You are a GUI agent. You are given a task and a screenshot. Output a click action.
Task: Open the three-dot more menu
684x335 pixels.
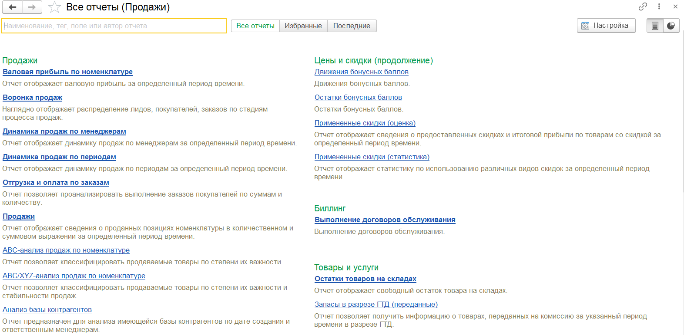(x=659, y=7)
